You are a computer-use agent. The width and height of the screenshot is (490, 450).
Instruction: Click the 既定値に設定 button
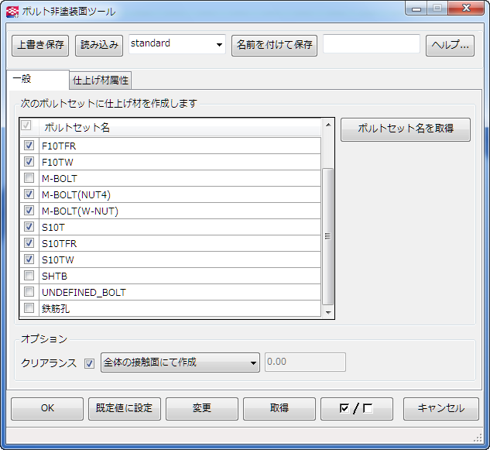(x=125, y=408)
